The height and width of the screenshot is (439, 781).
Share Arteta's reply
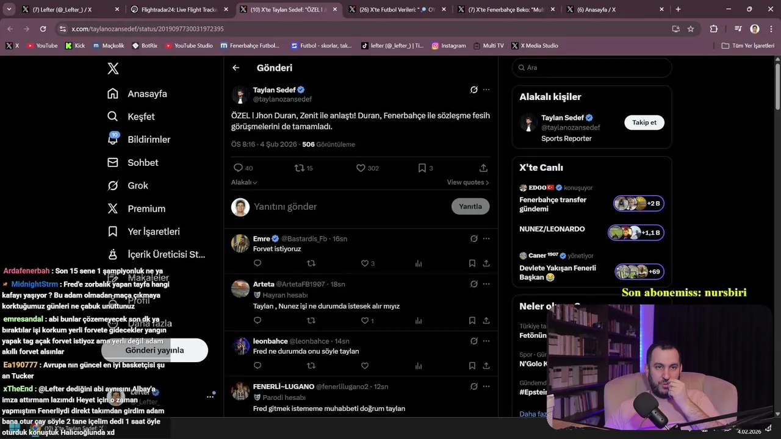[x=486, y=320]
